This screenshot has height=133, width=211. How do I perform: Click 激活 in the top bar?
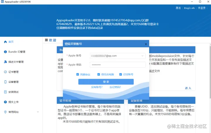(178, 8)
